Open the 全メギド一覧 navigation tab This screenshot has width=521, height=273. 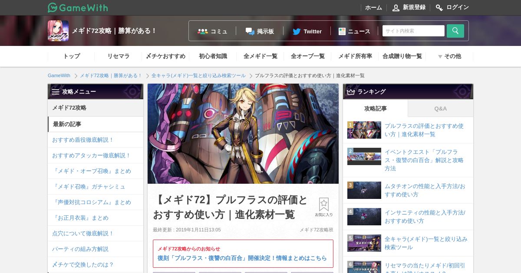pos(260,56)
